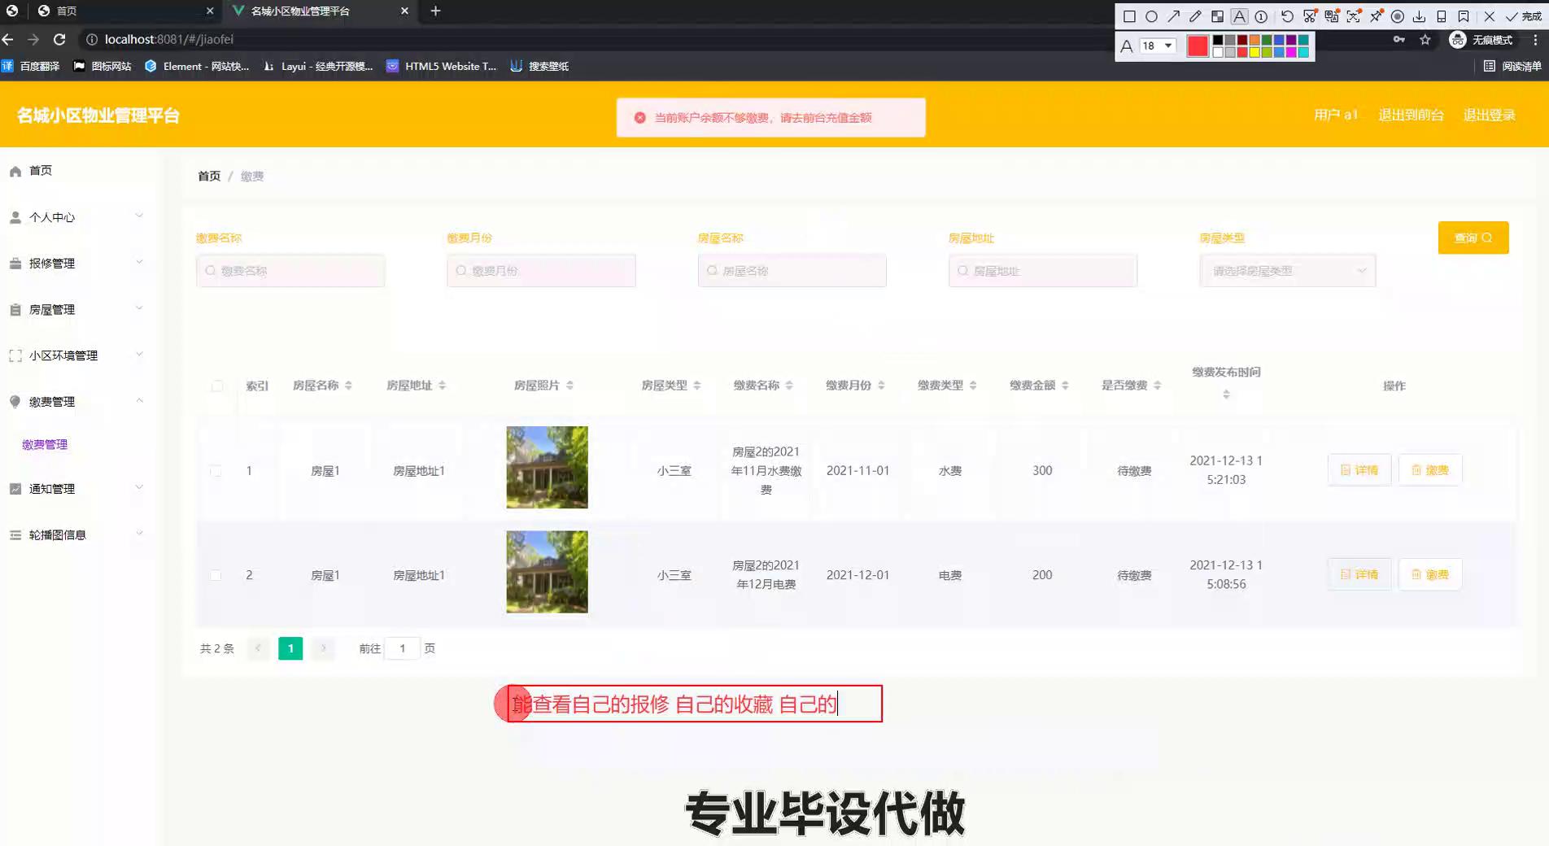Image resolution: width=1549 pixels, height=846 pixels.
Task: Cancel the screenshot with the X icon
Action: [x=1489, y=16]
